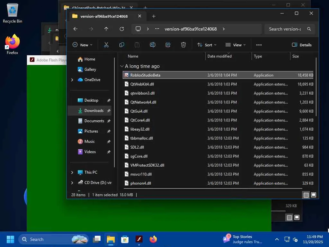Toggle the Details pane button
329x247 pixels.
[x=301, y=45]
